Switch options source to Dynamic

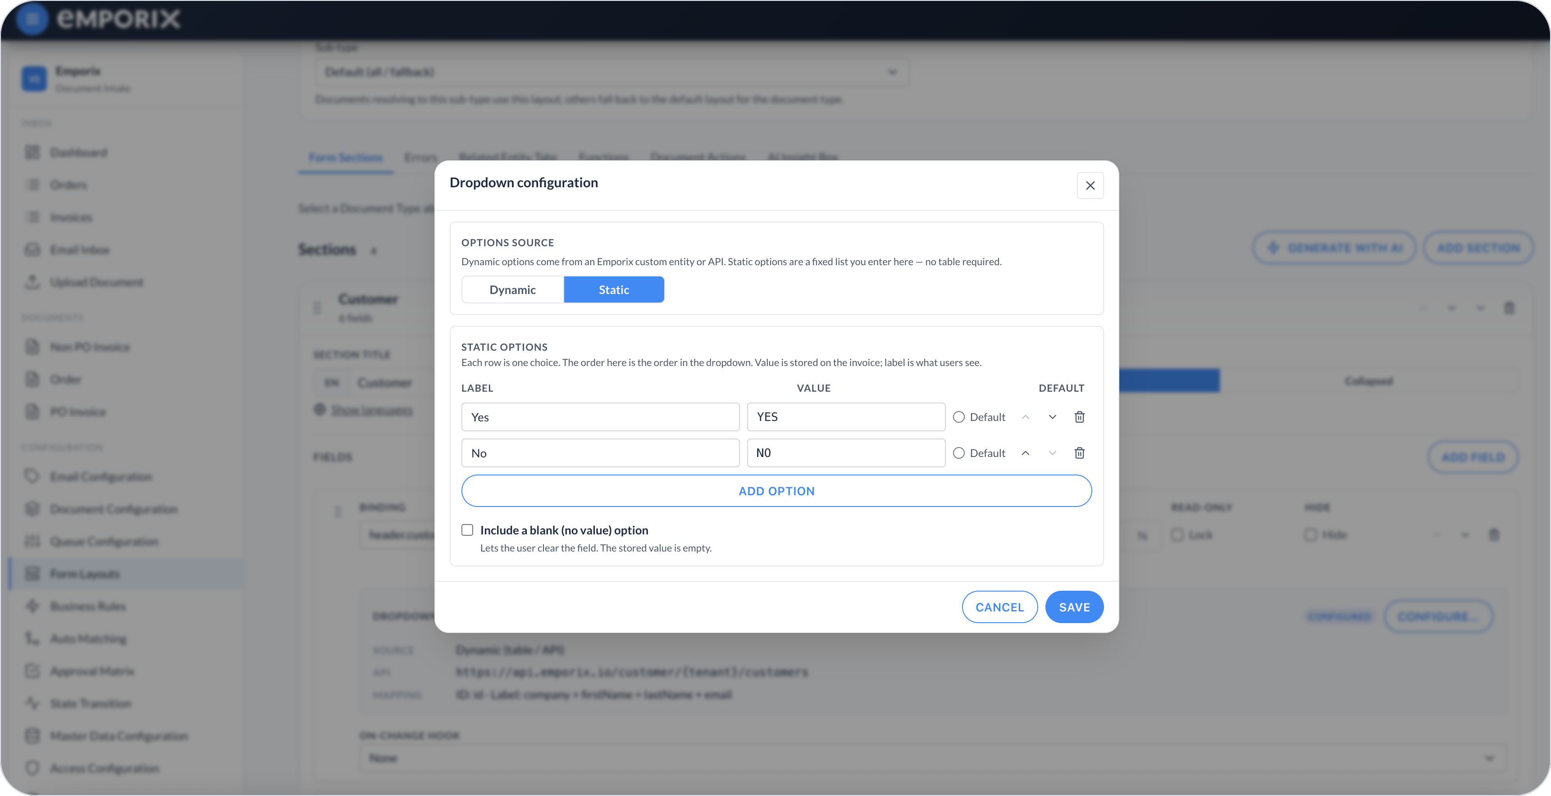point(512,289)
